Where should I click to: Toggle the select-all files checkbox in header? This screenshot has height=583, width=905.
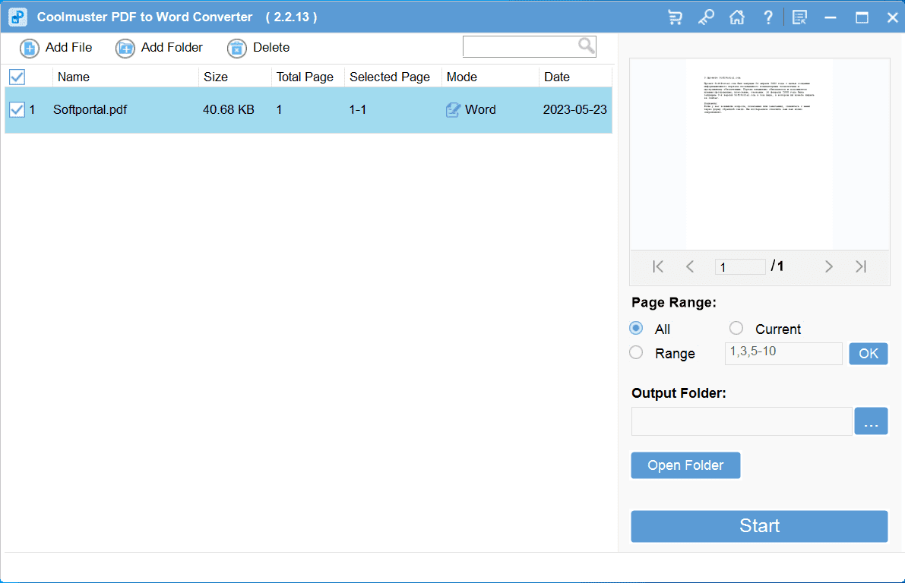(17, 77)
